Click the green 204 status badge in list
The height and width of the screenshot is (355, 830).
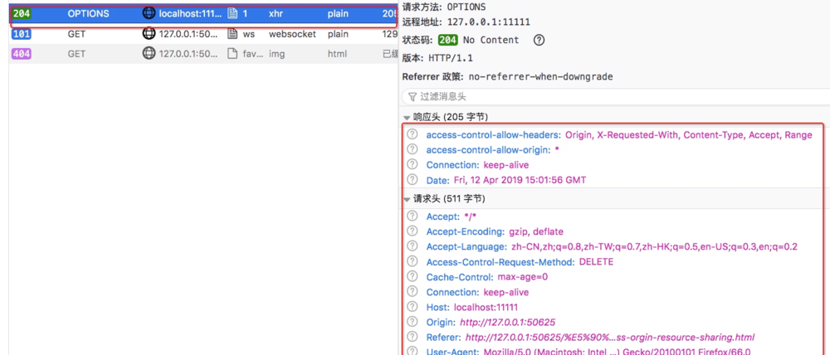tap(22, 14)
